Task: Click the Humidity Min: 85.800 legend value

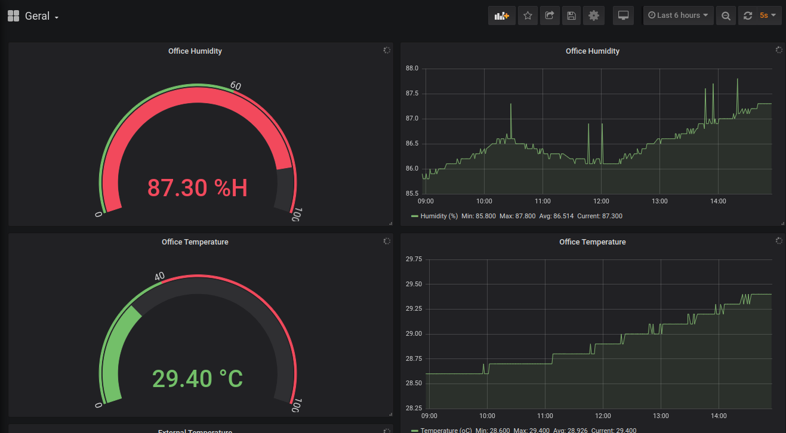Action: point(480,216)
